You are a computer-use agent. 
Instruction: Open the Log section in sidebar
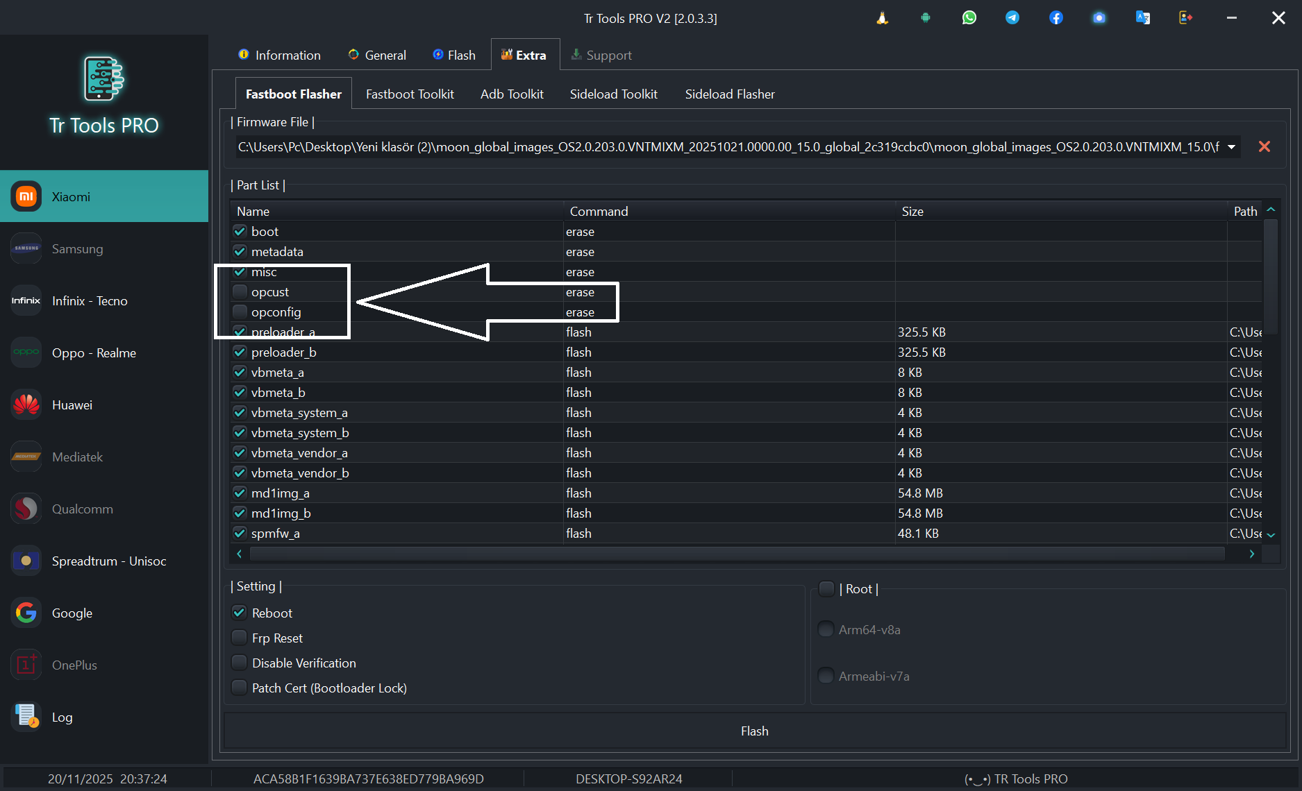(x=104, y=717)
